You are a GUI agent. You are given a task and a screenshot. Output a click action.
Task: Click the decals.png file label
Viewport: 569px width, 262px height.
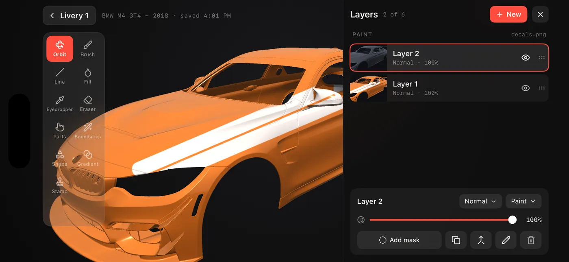point(528,35)
